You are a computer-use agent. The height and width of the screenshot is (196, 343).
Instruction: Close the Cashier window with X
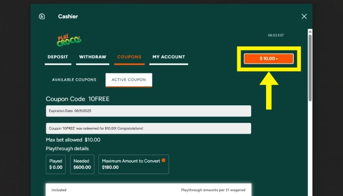(x=304, y=16)
